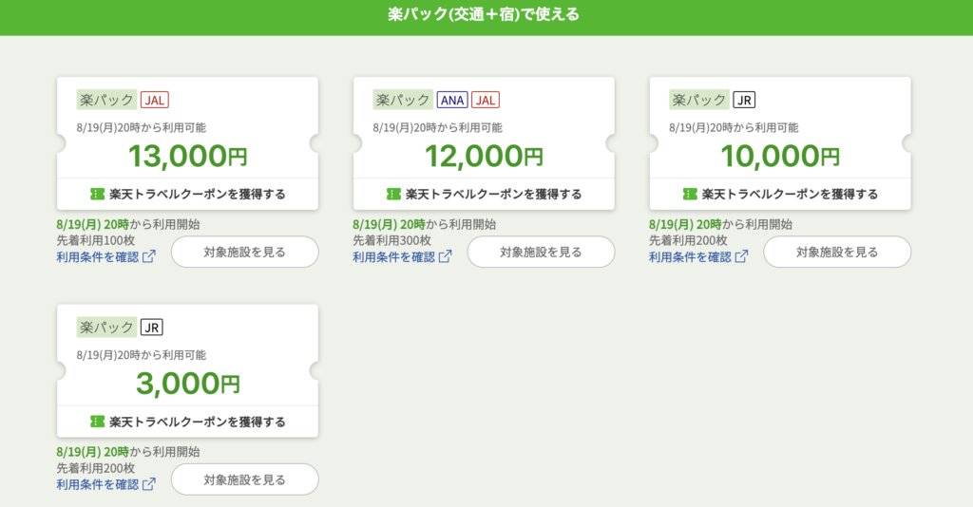Click external-link icon under 12,000円 coupon
Viewport: 973px width, 507px height.
point(445,256)
